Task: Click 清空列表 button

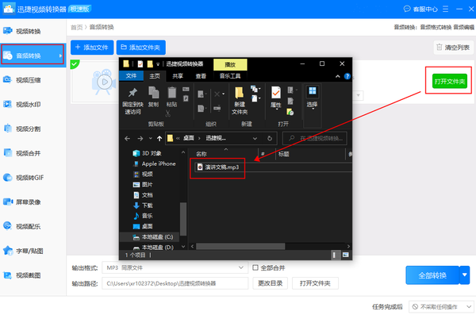Action: click(x=453, y=48)
